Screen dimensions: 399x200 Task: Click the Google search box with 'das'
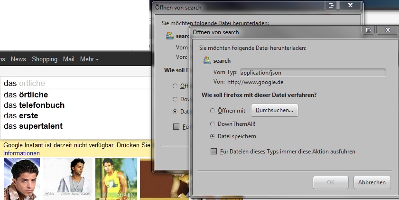click(76, 83)
